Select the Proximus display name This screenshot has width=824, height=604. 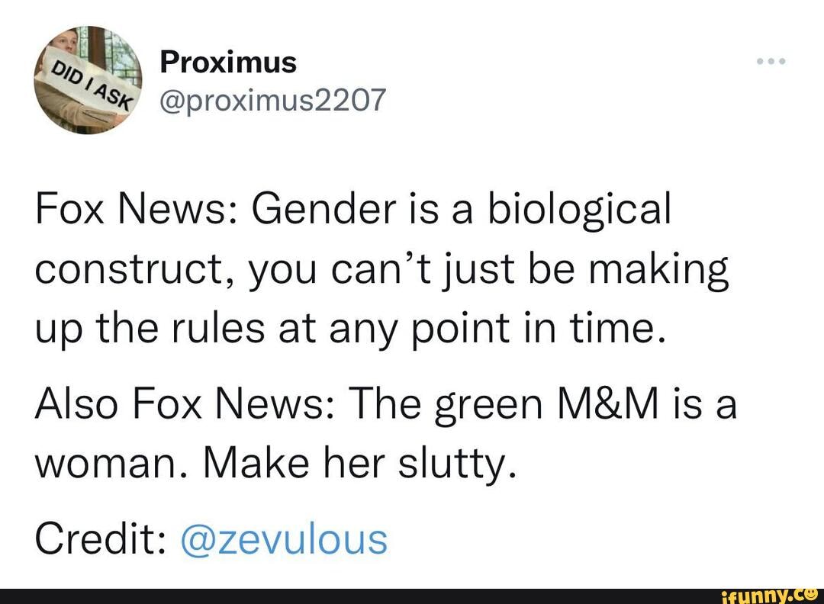(x=228, y=63)
